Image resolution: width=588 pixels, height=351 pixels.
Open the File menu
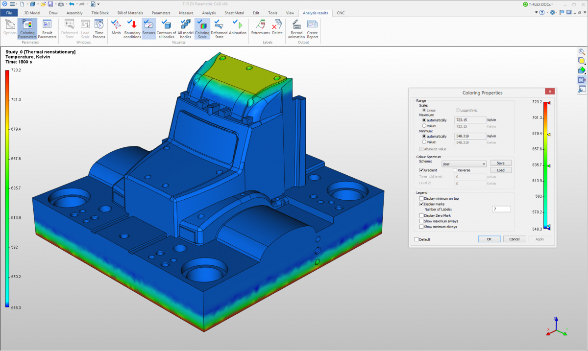(9, 13)
